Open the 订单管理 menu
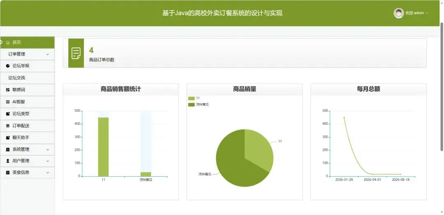 point(27,54)
